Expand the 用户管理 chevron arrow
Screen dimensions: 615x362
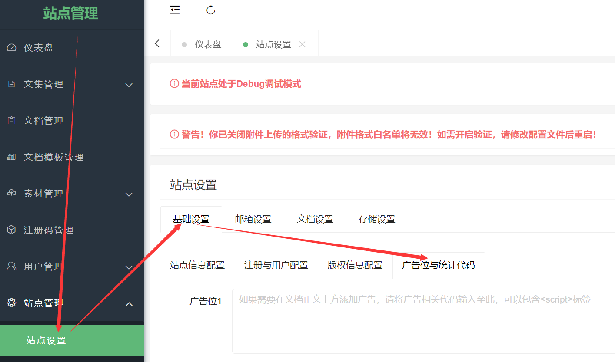point(129,267)
